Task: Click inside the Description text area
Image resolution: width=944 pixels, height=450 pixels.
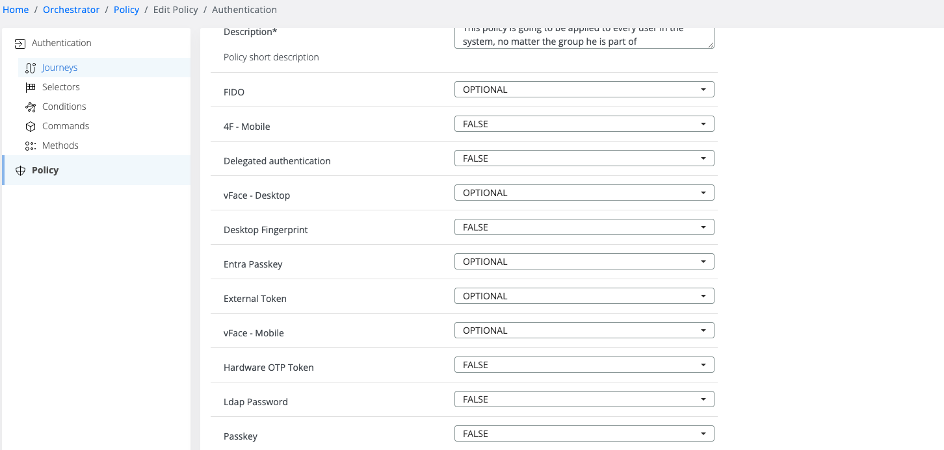Action: click(x=584, y=37)
